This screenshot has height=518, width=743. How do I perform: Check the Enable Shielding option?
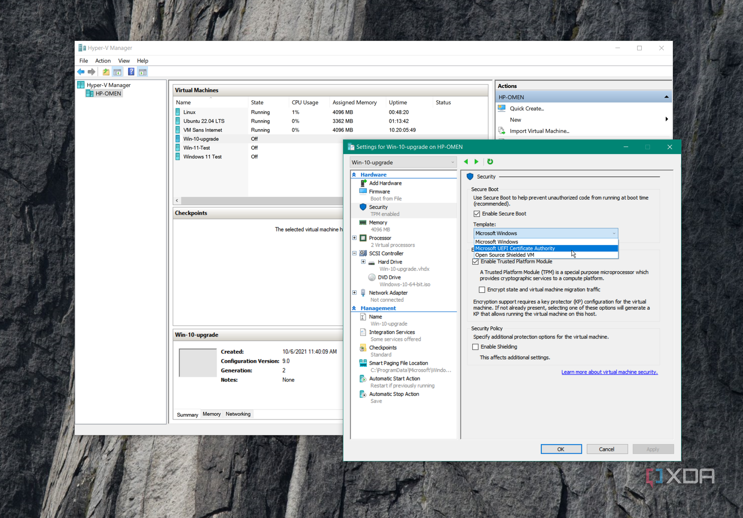click(476, 347)
